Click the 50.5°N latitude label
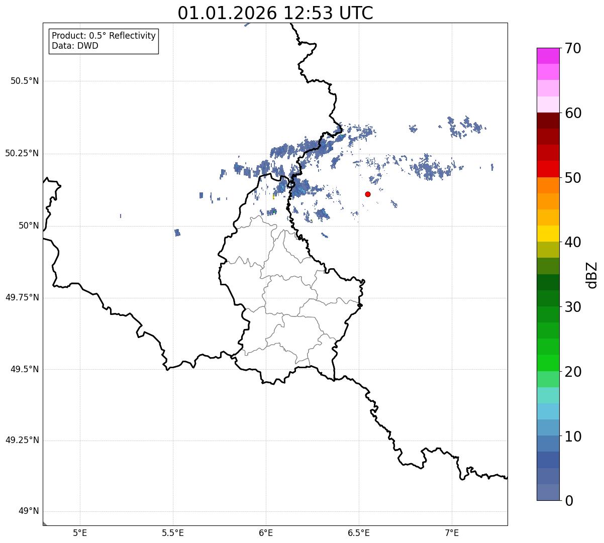Image resolution: width=604 pixels, height=543 pixels. 24,81
